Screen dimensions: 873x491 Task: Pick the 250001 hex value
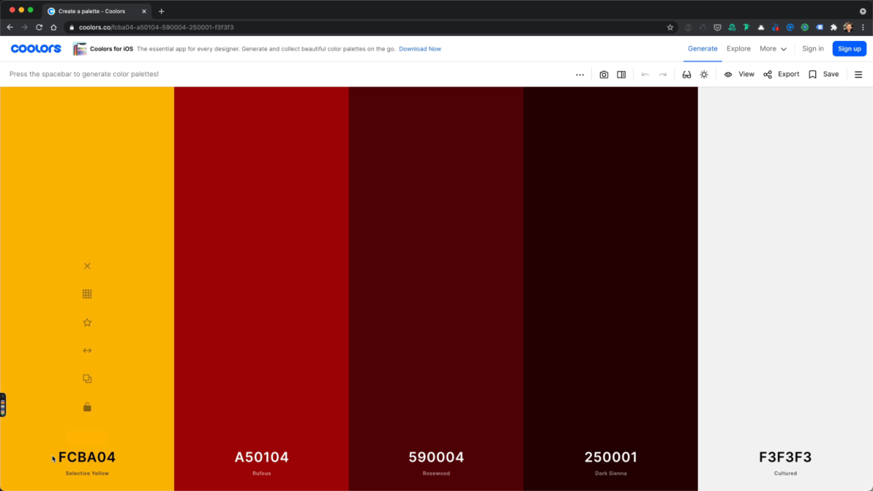pyautogui.click(x=611, y=457)
